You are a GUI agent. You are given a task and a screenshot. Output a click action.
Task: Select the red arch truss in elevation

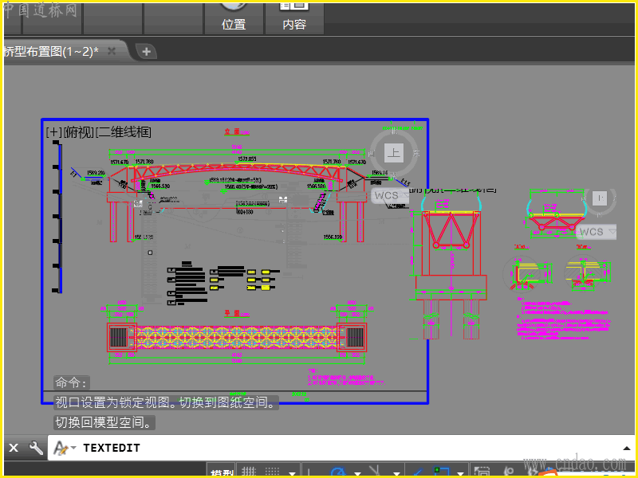[x=237, y=173]
